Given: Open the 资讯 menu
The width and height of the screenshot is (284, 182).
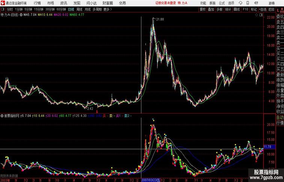Looking at the screenshot, I should [x=63, y=3].
